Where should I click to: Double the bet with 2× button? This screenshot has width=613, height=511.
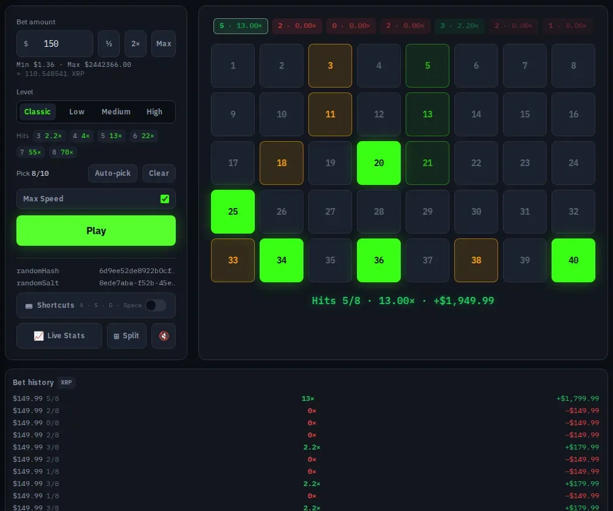[135, 44]
